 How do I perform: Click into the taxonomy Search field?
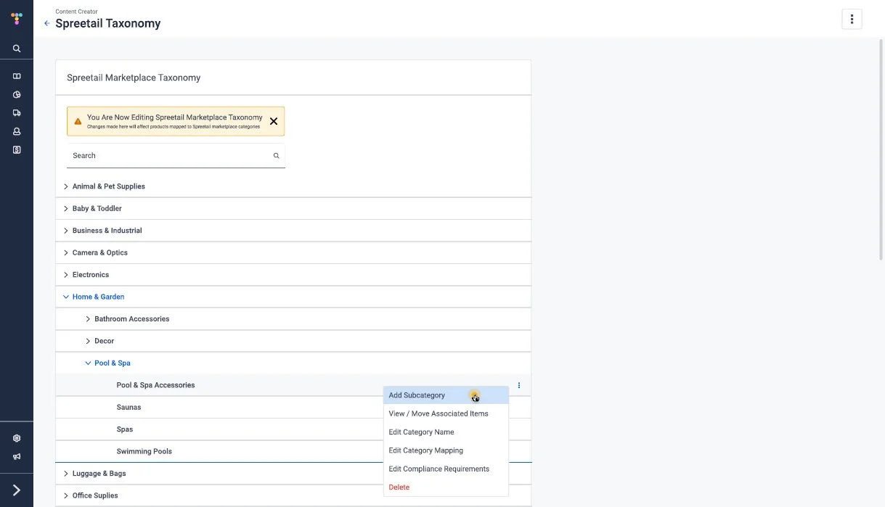tap(176, 156)
